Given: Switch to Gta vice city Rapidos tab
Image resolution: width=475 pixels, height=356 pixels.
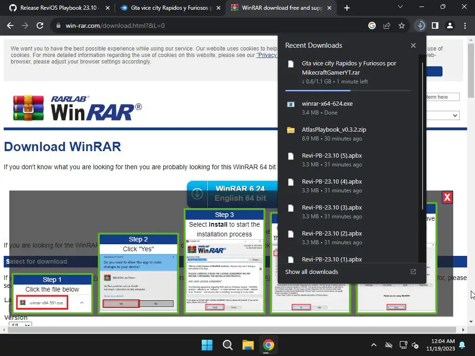Looking at the screenshot, I should [x=171, y=8].
